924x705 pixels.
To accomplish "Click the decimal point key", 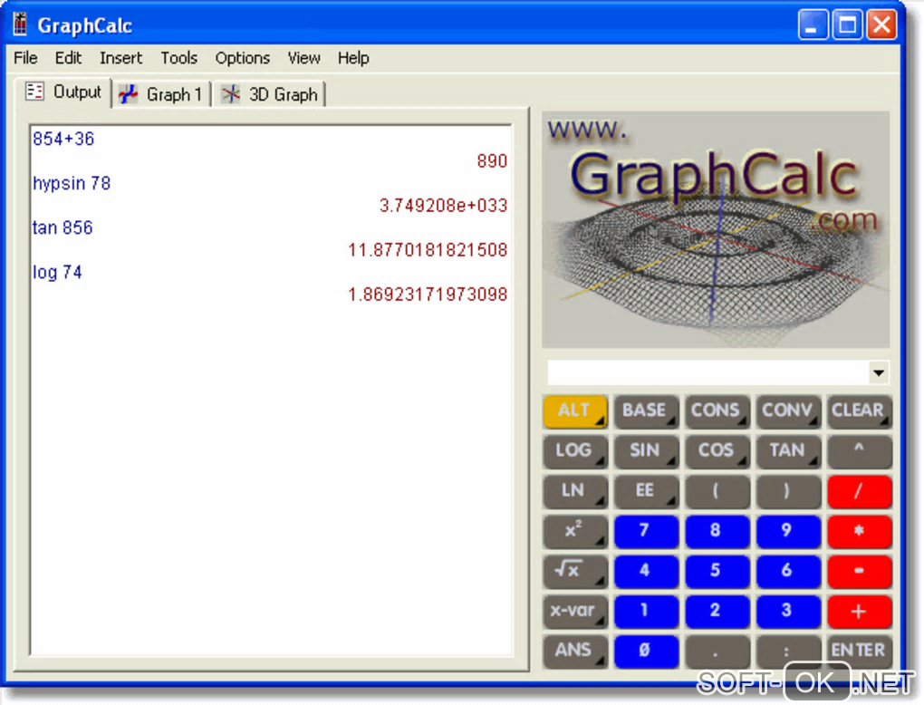I will (717, 652).
